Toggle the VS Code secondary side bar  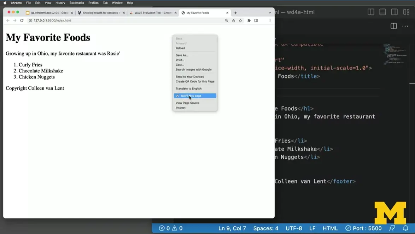(x=394, y=12)
